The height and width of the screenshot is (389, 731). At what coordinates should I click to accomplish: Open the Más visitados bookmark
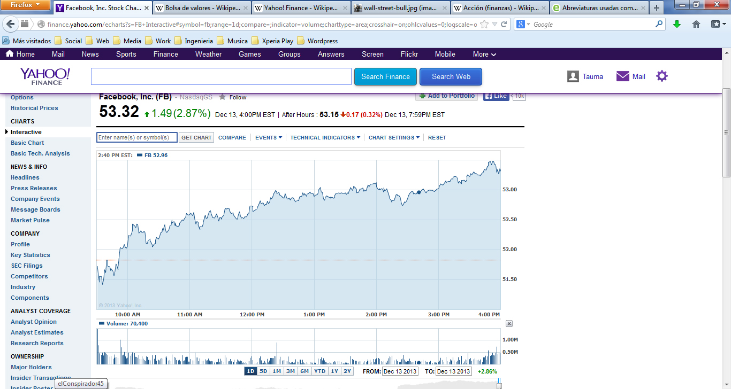point(27,41)
